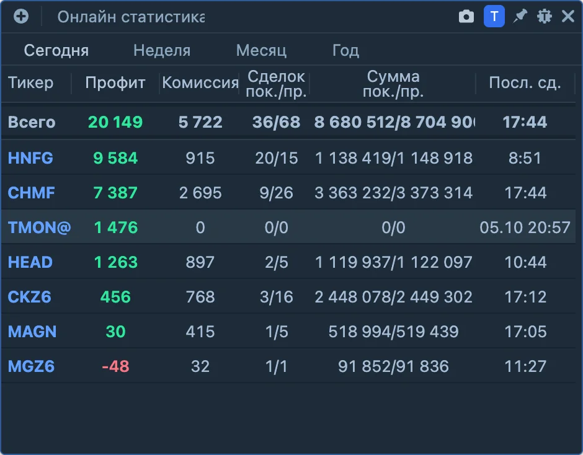Switch to the Неделя tab

click(x=162, y=50)
